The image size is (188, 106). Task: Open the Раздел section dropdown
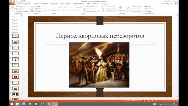click(x=38, y=11)
